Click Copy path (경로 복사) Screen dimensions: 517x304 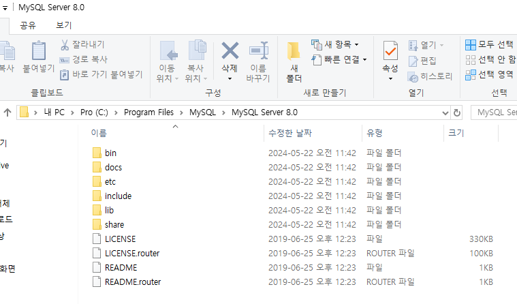point(83,59)
